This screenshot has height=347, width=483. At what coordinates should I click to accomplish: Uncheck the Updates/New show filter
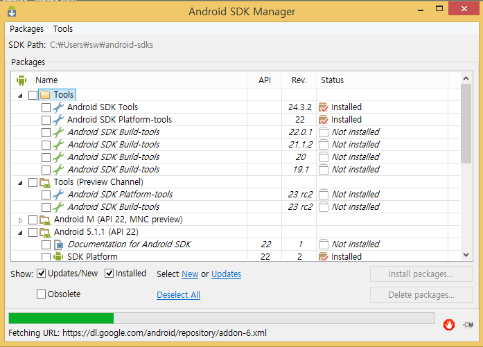(42, 273)
